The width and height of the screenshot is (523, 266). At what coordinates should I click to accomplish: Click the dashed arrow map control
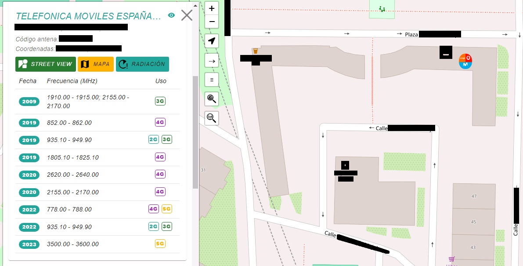212,61
